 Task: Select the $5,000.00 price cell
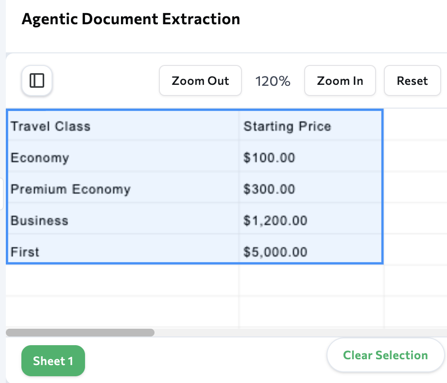(275, 252)
